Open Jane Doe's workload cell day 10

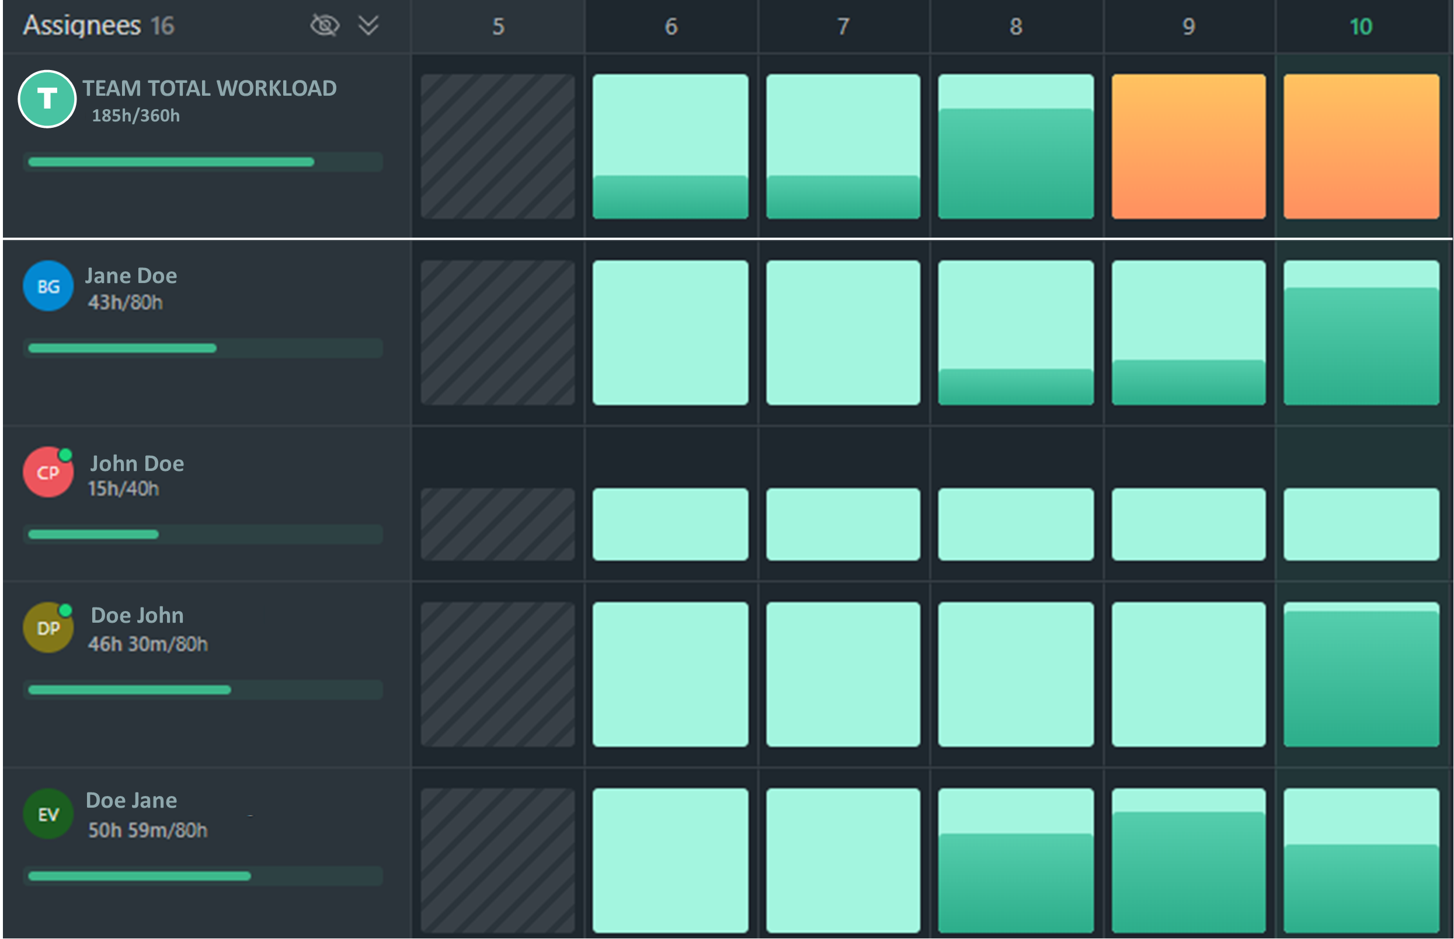1361,333
